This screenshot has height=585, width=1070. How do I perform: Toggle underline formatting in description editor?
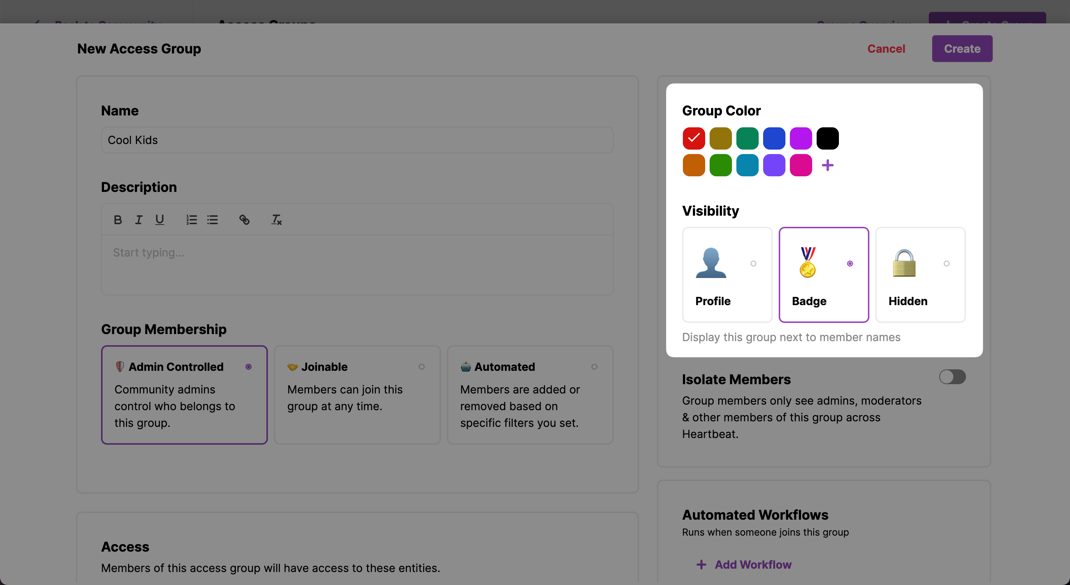159,219
